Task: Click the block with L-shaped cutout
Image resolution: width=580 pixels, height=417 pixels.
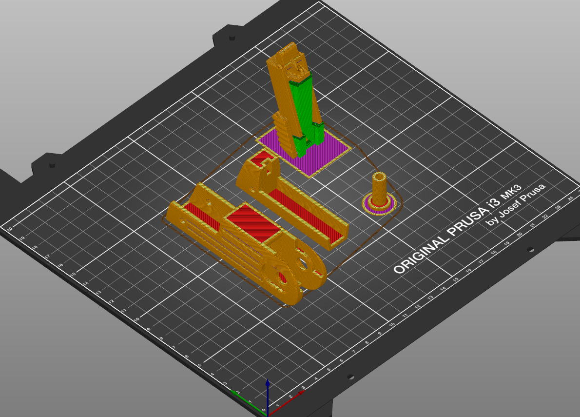Action: [259, 173]
